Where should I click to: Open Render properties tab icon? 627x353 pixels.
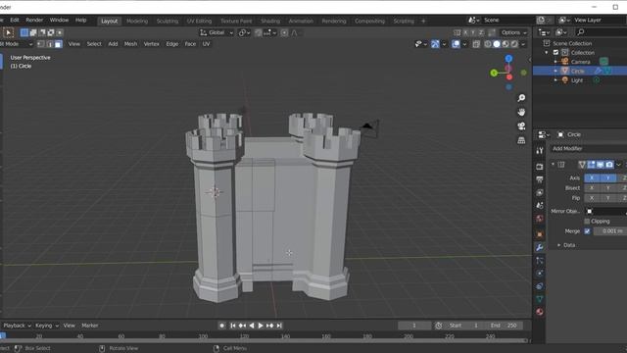(540, 167)
